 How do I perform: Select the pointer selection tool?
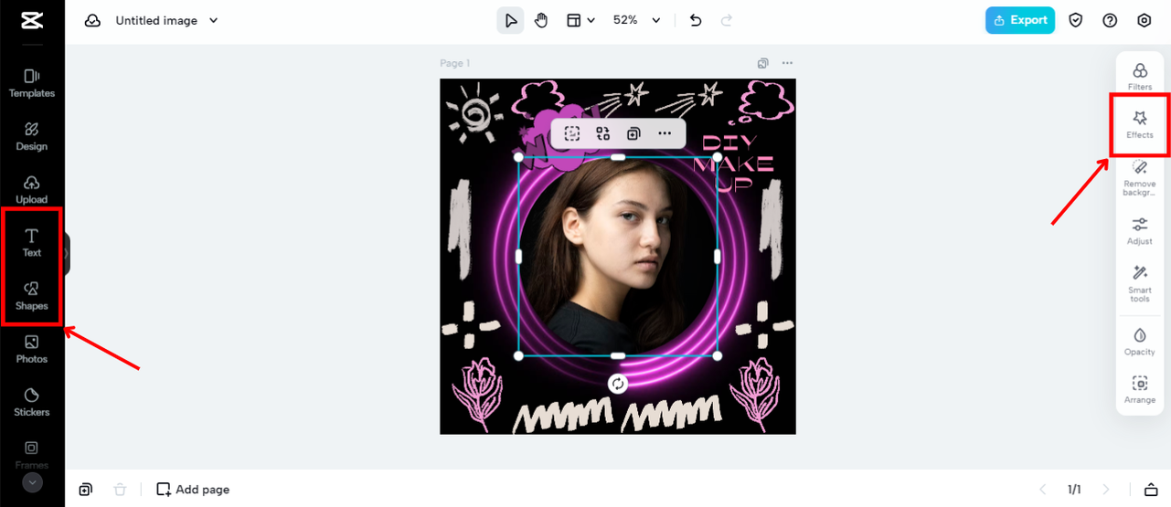pyautogui.click(x=511, y=20)
